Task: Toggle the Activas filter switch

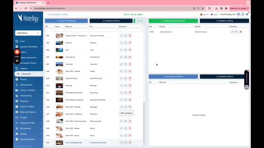Action: pos(139,21)
